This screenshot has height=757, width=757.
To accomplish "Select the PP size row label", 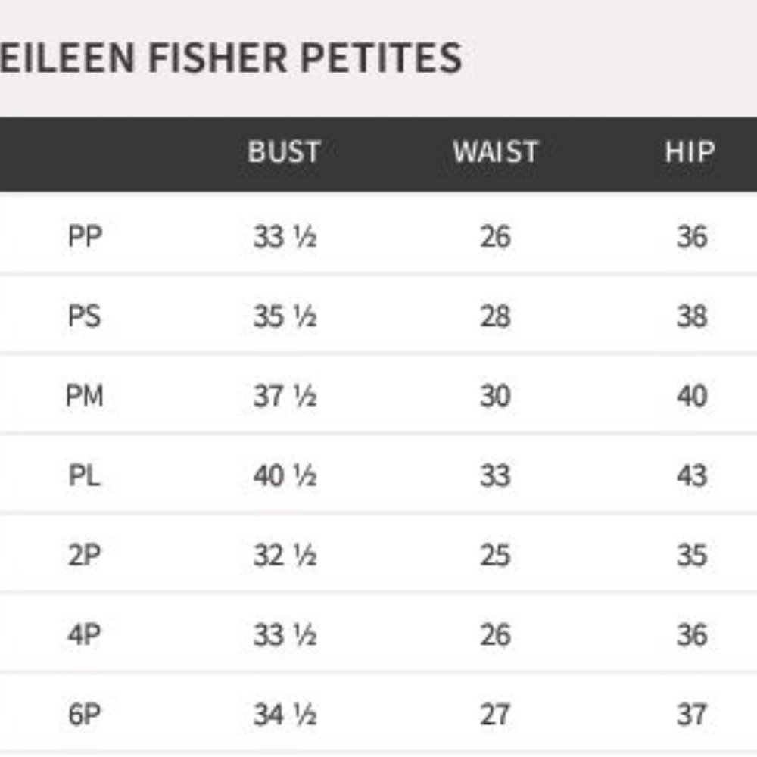I will point(85,237).
